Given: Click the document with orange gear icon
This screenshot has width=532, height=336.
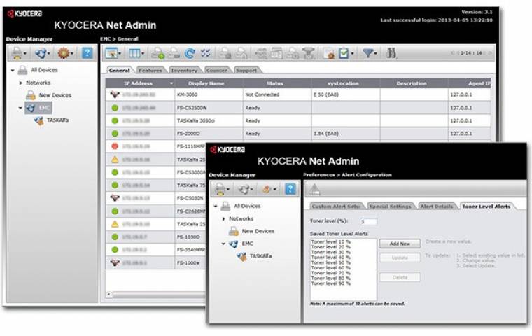Looking at the screenshot, I should (328, 54).
